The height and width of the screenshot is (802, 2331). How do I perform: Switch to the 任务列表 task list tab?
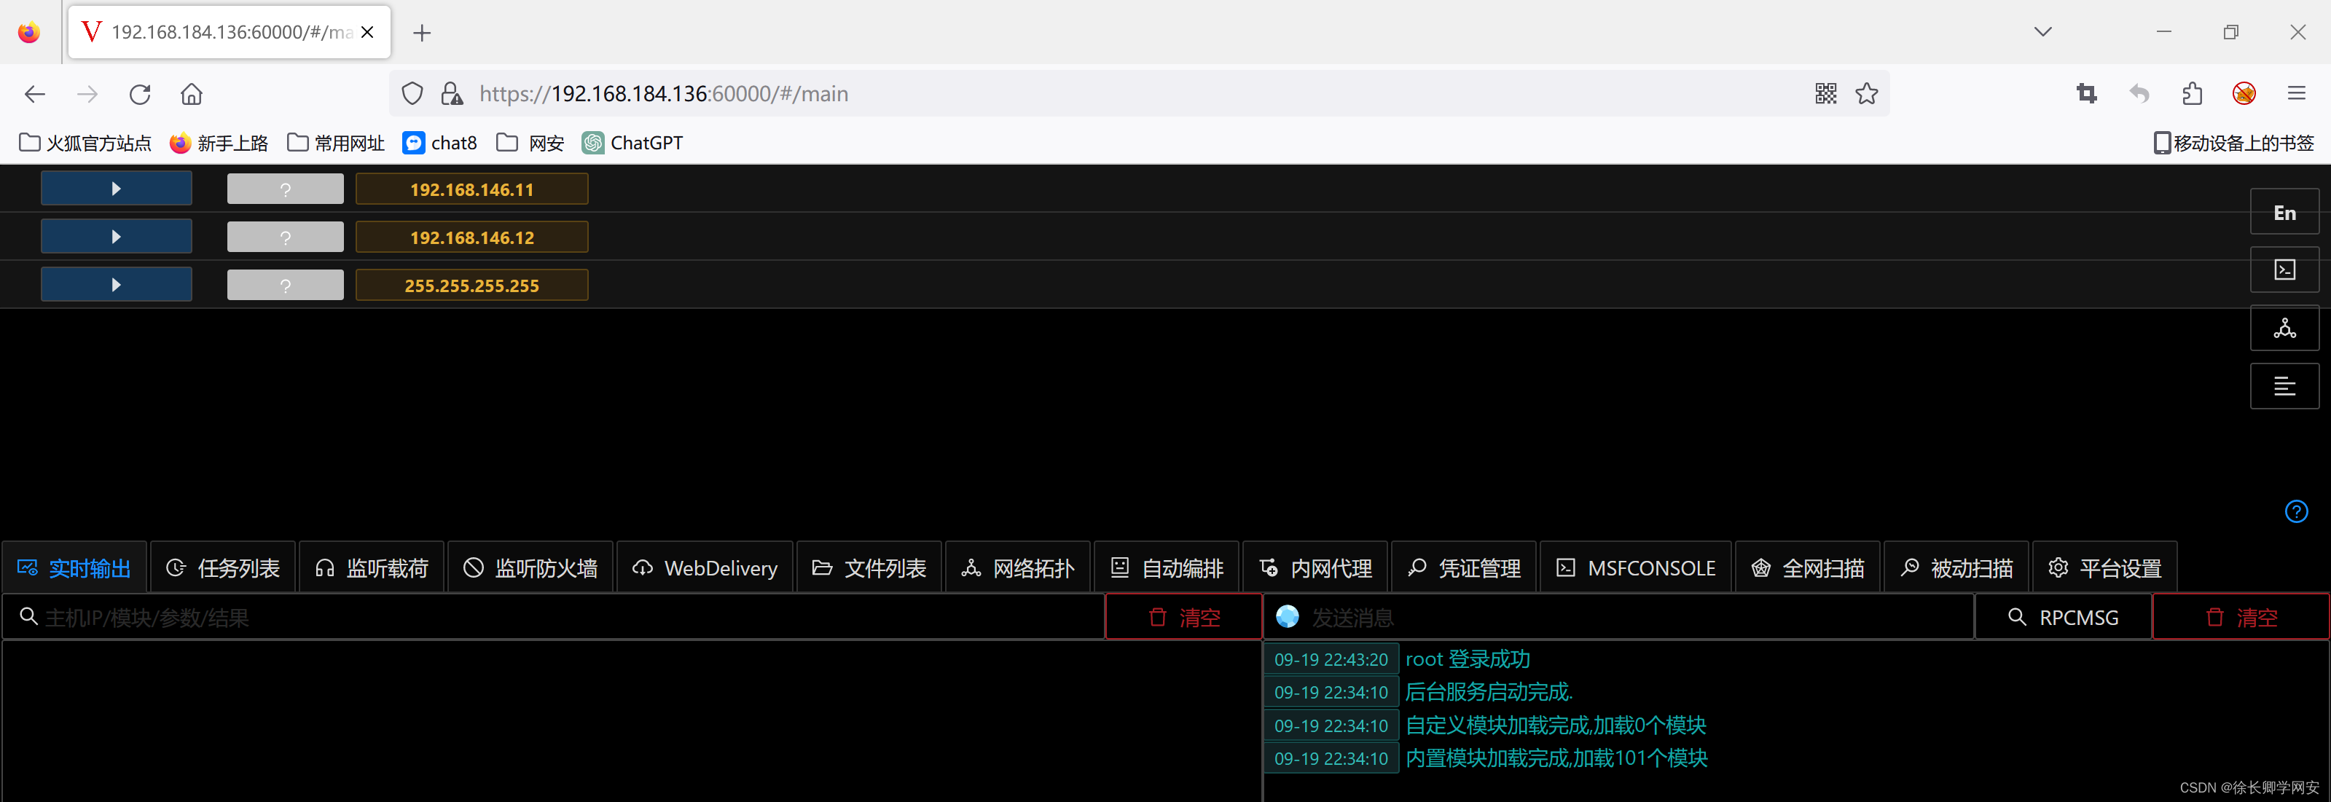pos(222,567)
